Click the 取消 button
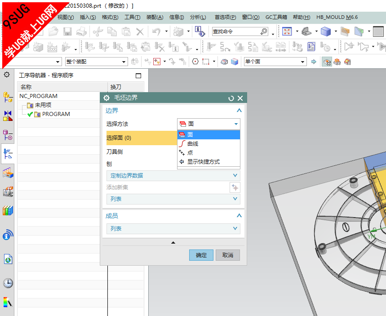386x316 pixels. coord(228,255)
